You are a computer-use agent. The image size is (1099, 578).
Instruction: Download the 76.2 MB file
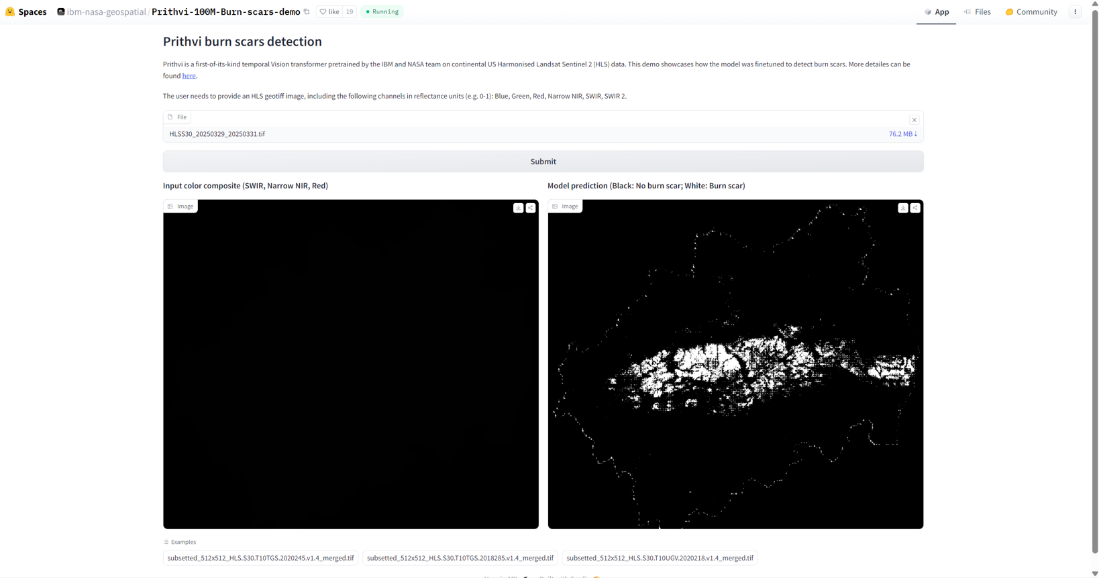click(x=902, y=134)
